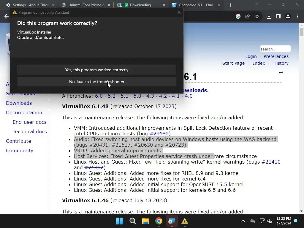Viewport: 304px width, 228px height.
Task: Click the page vertical scrollbar thumb
Action: point(301,32)
